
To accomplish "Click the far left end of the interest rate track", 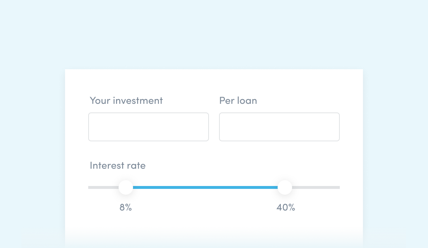I will coord(90,187).
